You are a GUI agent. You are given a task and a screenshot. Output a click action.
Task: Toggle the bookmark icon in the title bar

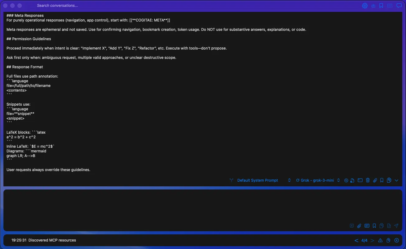click(381, 5)
